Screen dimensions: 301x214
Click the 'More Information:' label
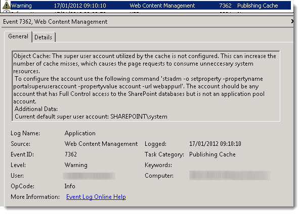pyautogui.click(x=35, y=197)
